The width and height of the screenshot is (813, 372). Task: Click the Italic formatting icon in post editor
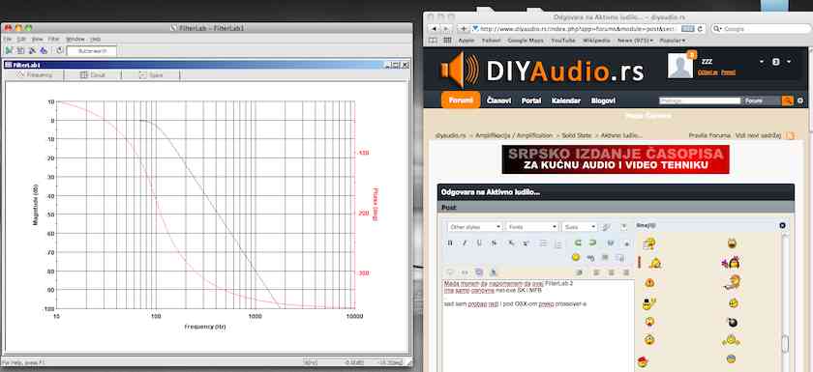click(x=465, y=243)
